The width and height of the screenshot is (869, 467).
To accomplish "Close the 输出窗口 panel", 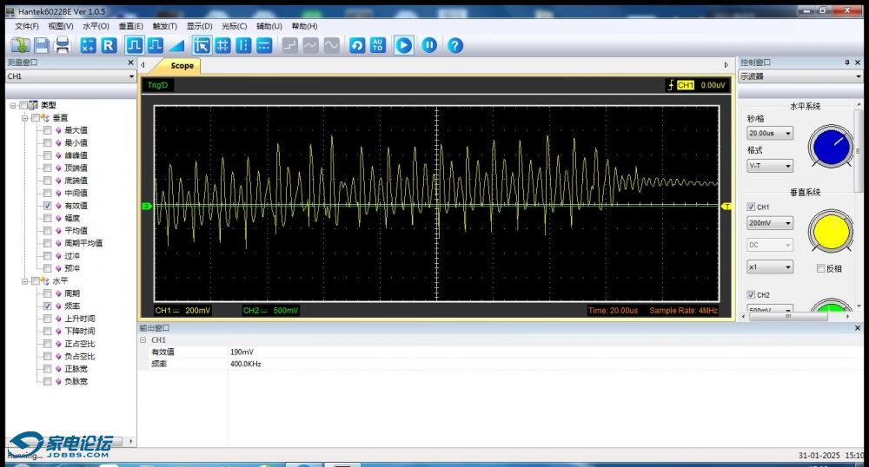I will click(858, 328).
